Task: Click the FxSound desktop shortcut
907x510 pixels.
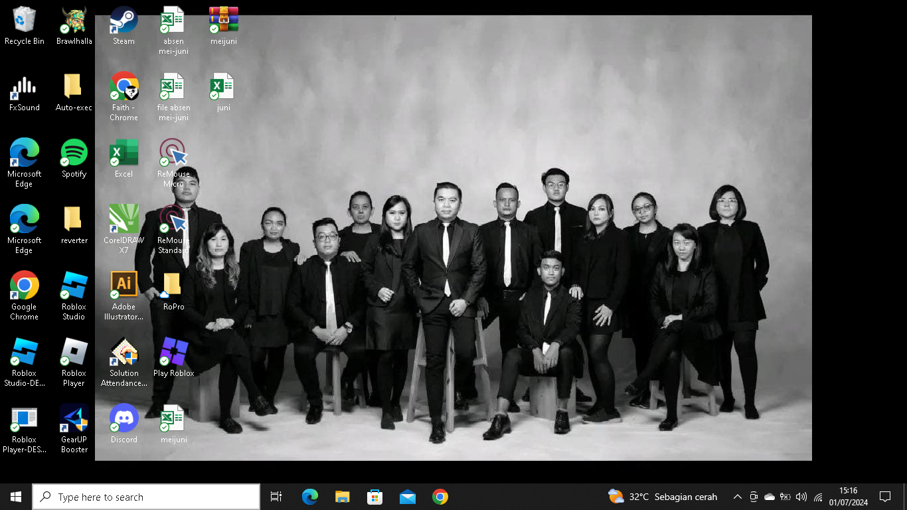Action: (24, 92)
